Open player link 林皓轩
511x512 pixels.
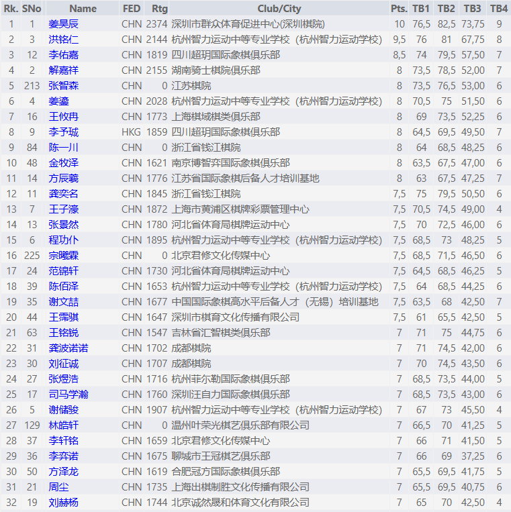tap(63, 425)
